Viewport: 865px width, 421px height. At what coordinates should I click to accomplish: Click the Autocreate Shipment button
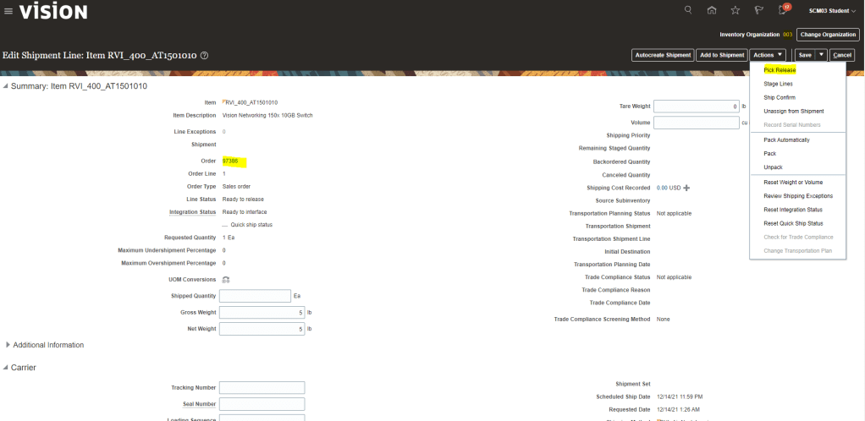click(663, 55)
